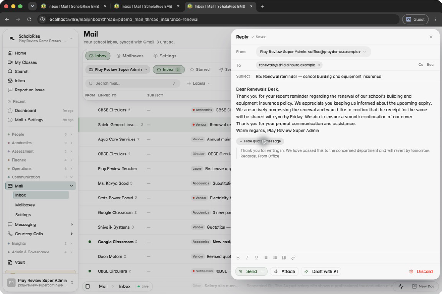Open browser three-dot menu
Screen dimensions: 442x294
click(435, 20)
